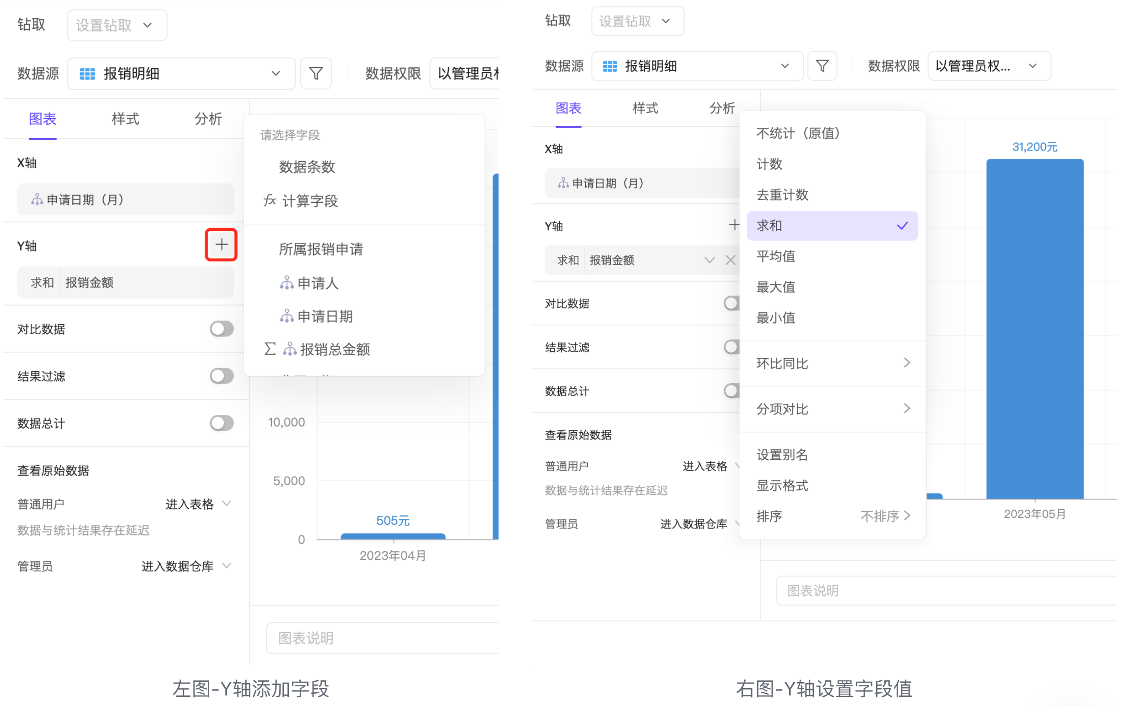Click the sigma icon beside 报销总金额

coord(270,349)
